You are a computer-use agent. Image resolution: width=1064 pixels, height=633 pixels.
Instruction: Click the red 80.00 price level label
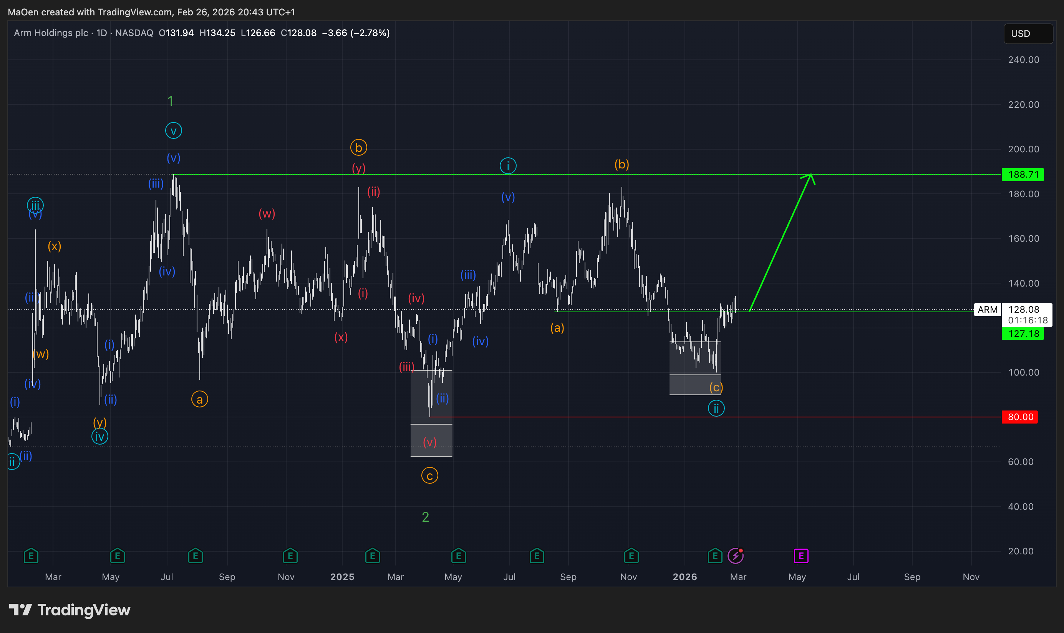point(1019,417)
